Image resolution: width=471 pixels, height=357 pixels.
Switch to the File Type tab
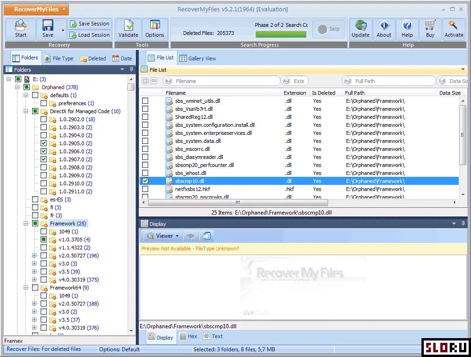pyautogui.click(x=59, y=58)
